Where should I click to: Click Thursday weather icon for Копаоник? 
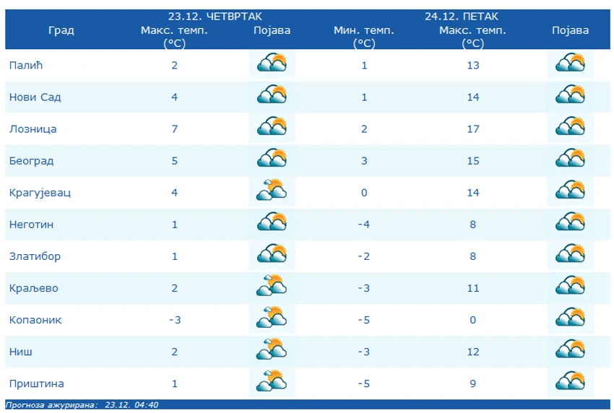(272, 318)
